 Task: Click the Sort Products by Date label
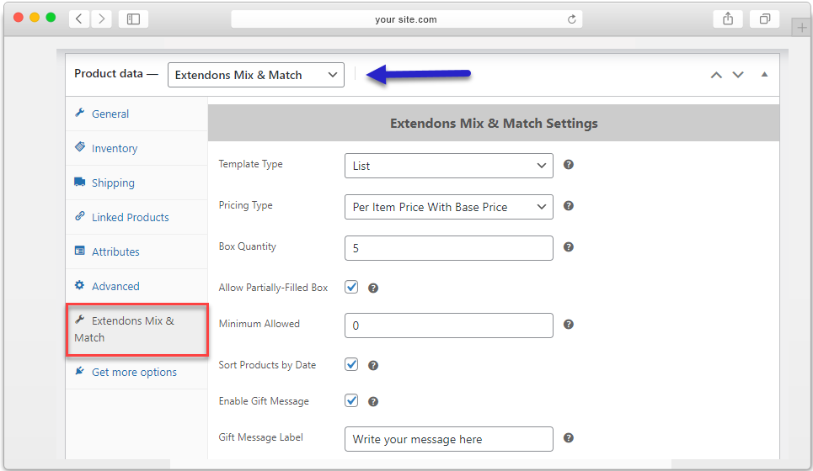[267, 365]
